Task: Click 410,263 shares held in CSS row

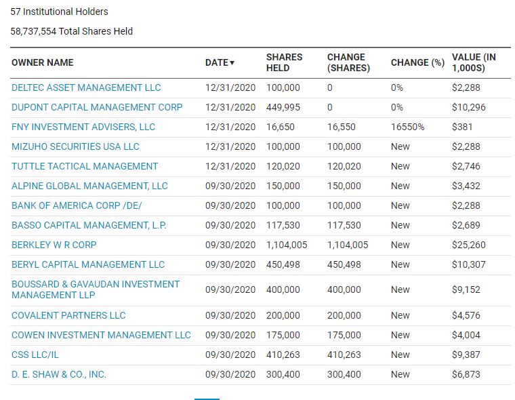Action: pos(283,355)
